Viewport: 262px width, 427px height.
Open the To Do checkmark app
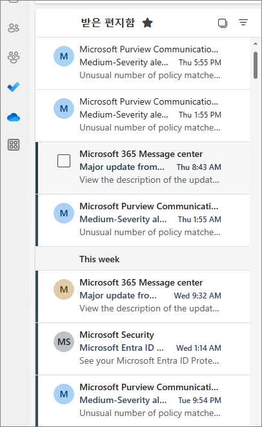click(14, 87)
